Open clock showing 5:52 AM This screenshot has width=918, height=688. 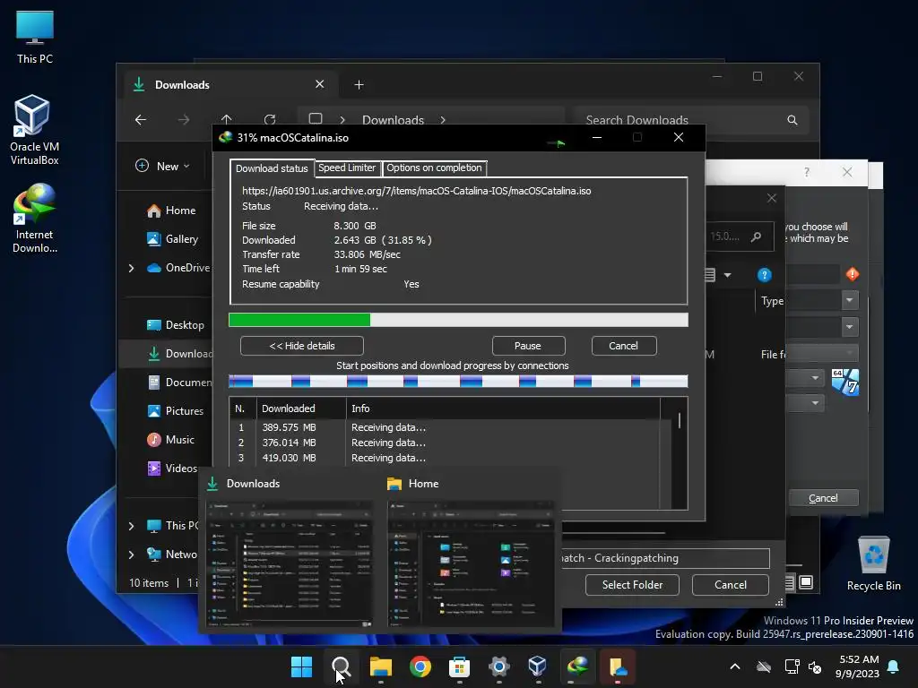(858, 666)
